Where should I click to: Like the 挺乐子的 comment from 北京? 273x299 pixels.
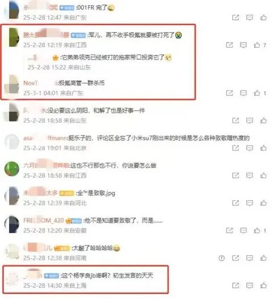[263, 148]
